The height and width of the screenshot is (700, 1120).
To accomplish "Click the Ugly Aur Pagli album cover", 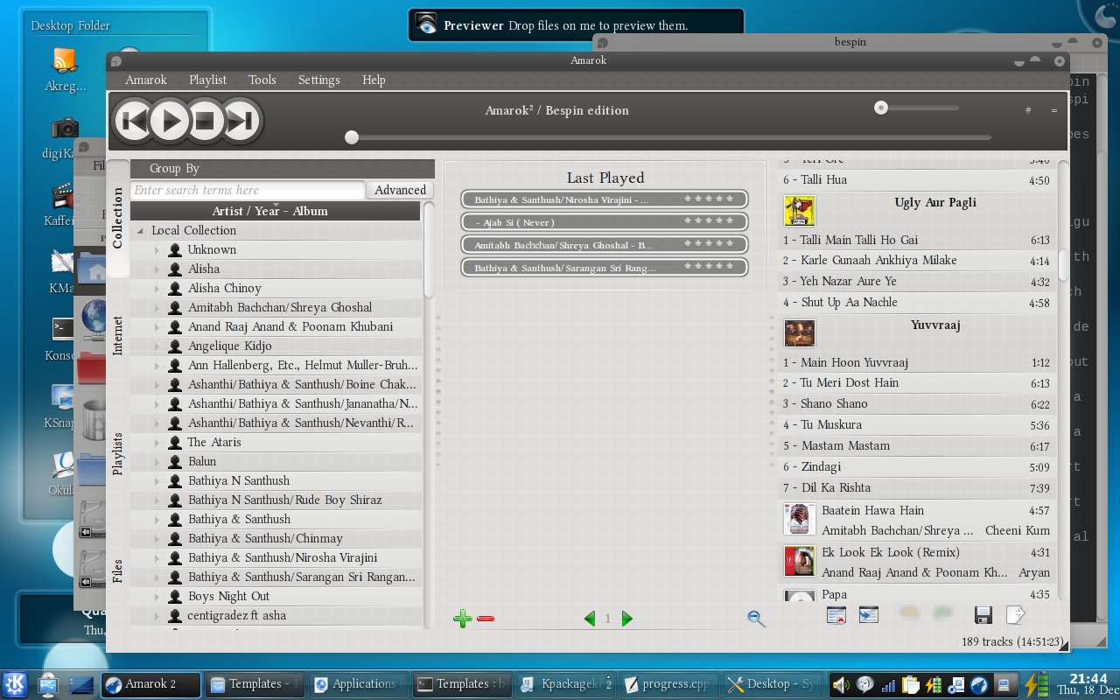I will pos(799,210).
